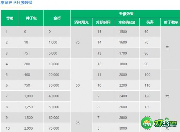Select the 冷却时间 sub-header
Screen dimensions: 180x132
pyautogui.click(x=103, y=22)
